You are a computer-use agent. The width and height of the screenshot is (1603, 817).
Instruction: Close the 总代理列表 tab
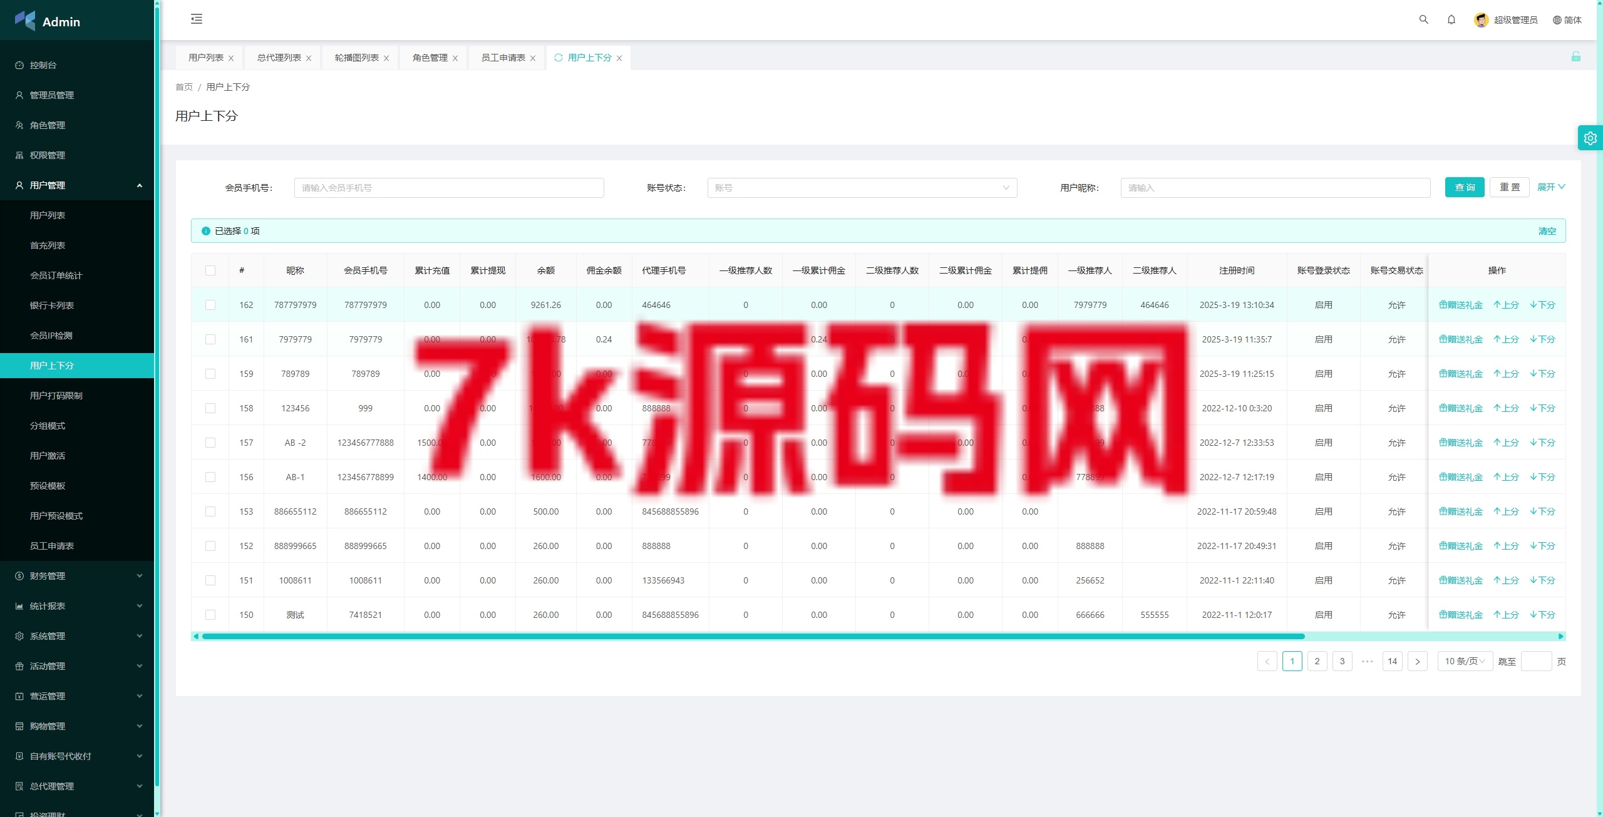pos(309,58)
